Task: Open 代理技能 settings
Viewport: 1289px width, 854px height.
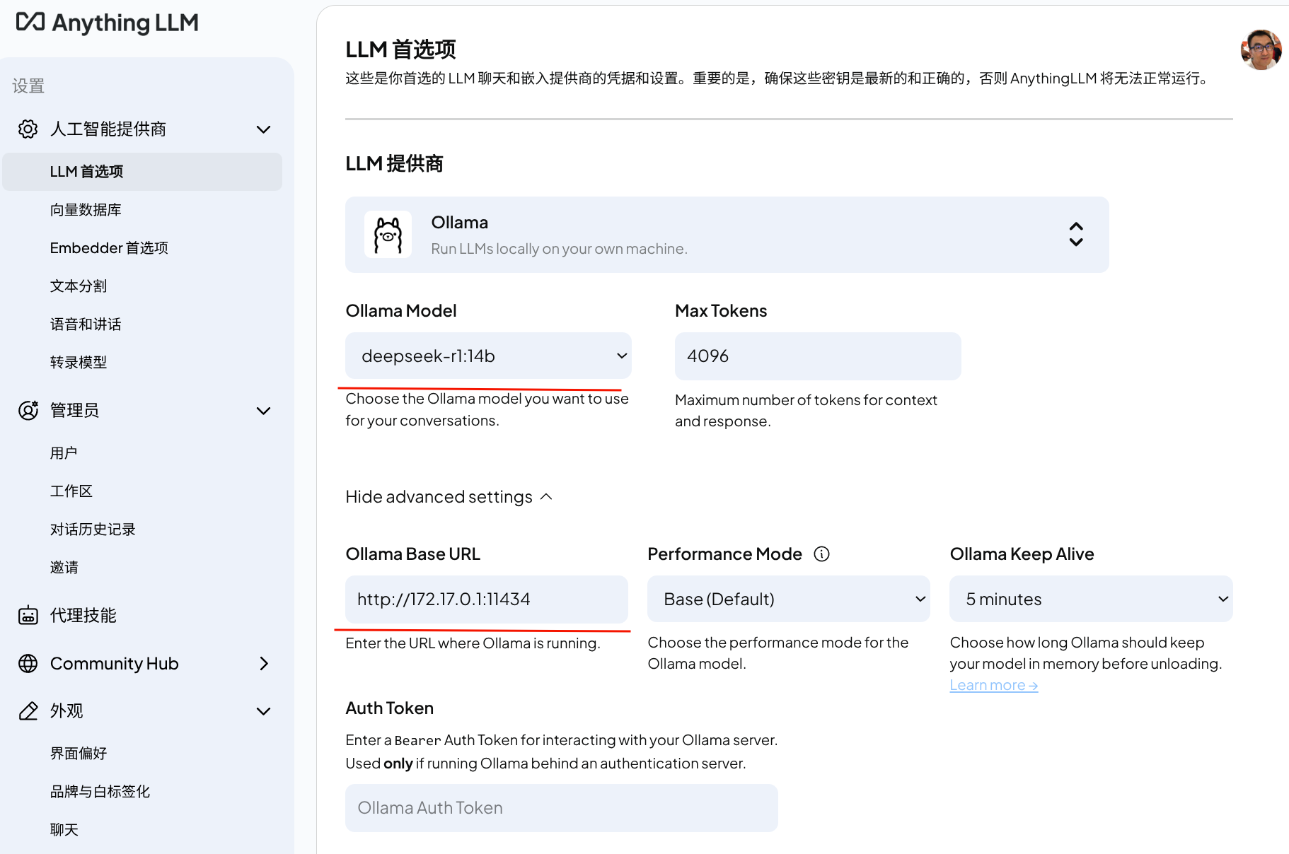Action: click(x=83, y=615)
